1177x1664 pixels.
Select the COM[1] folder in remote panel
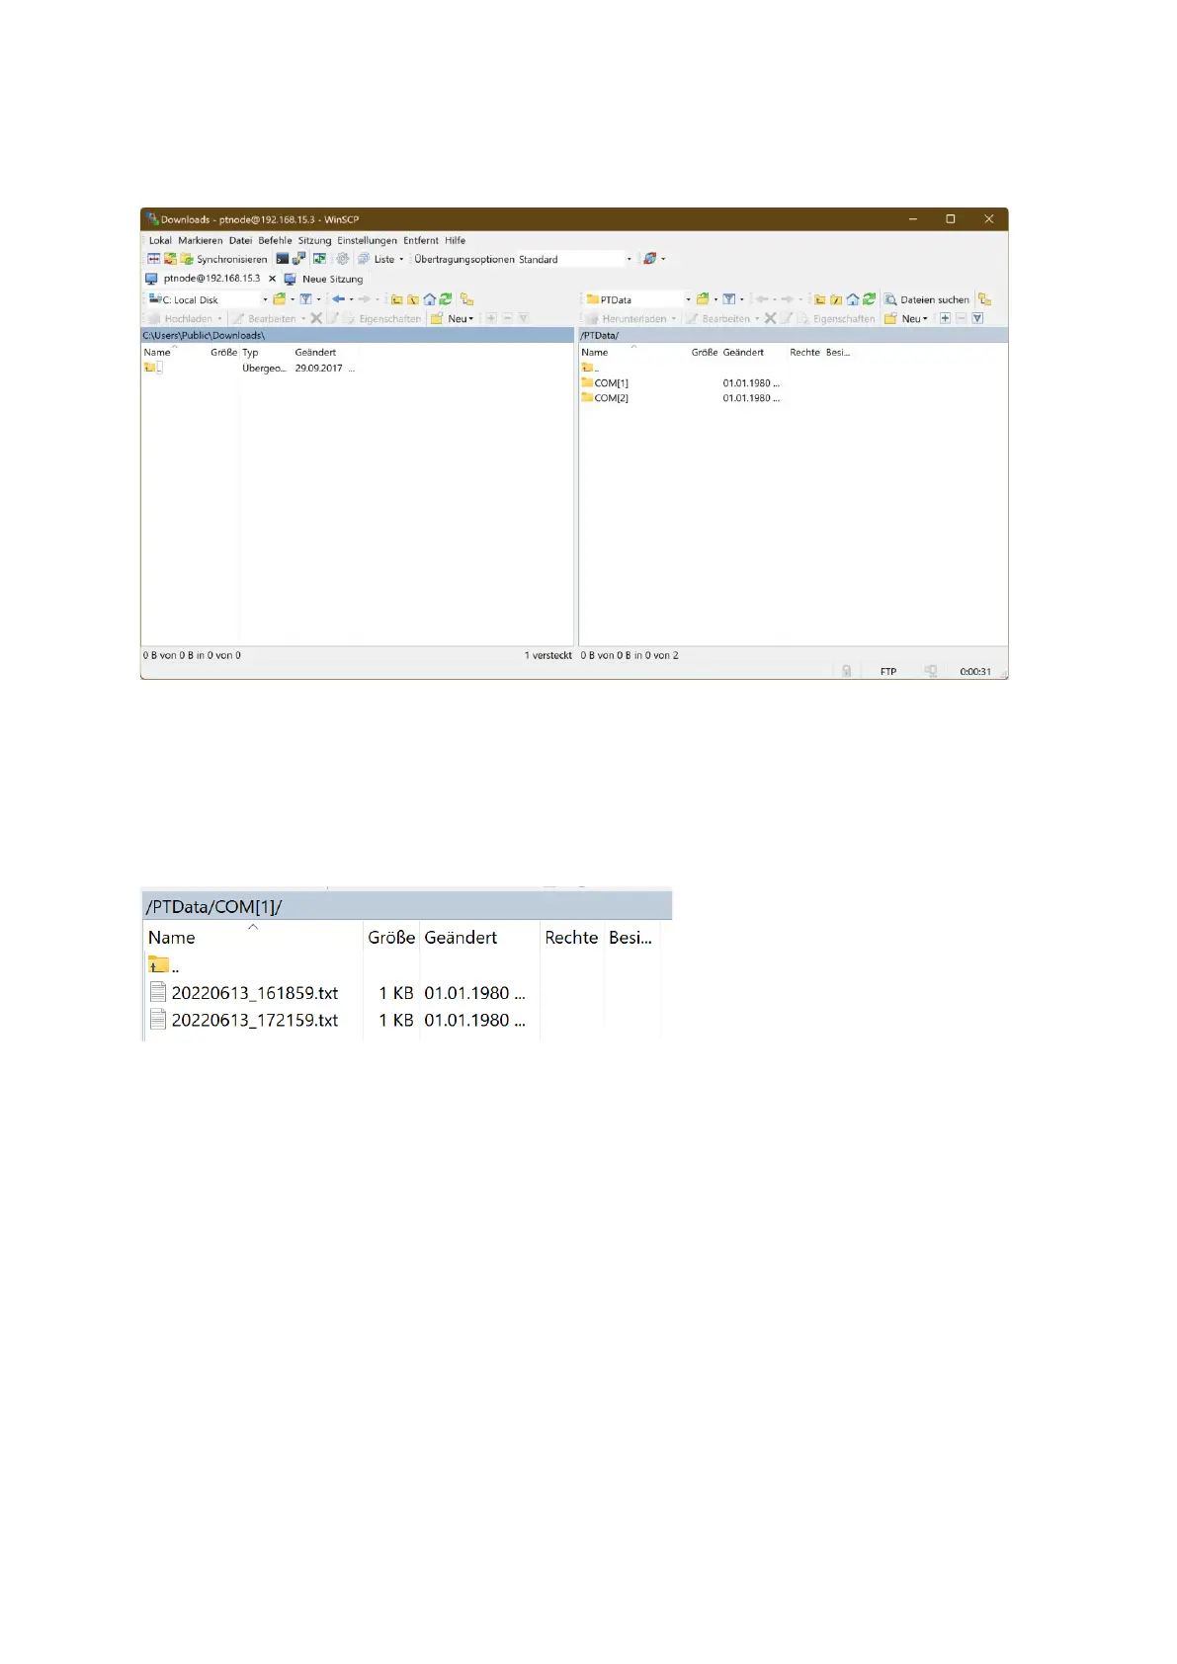[605, 383]
